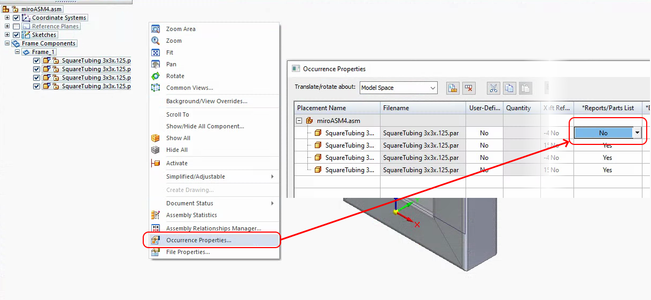Uncheck the last SquareTubing part checkbox in tree
This screenshot has width=651, height=300.
tap(36, 86)
